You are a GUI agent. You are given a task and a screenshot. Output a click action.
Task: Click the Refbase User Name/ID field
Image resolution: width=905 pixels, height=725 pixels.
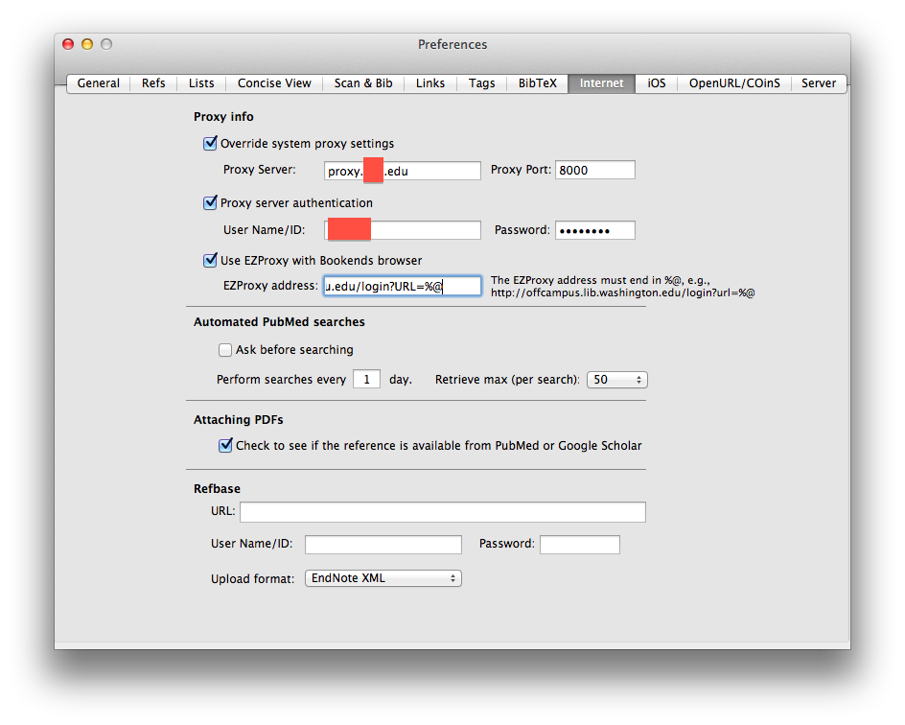(383, 545)
